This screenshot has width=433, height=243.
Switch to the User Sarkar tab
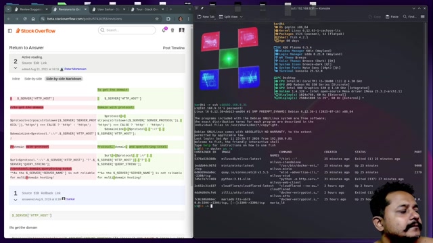tap(109, 9)
